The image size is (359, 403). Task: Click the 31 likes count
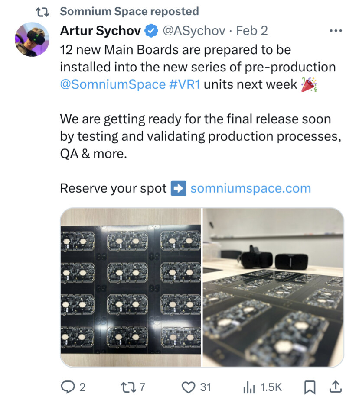(206, 387)
